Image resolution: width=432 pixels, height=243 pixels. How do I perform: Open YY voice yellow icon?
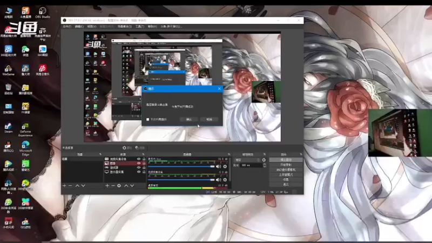click(x=25, y=109)
